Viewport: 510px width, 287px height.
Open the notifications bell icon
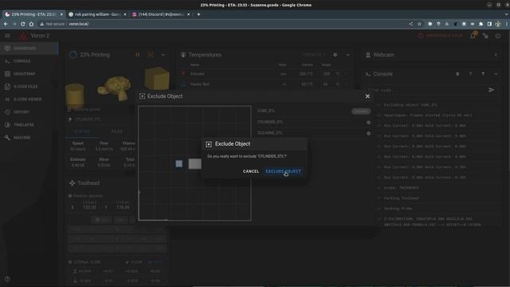tap(473, 35)
